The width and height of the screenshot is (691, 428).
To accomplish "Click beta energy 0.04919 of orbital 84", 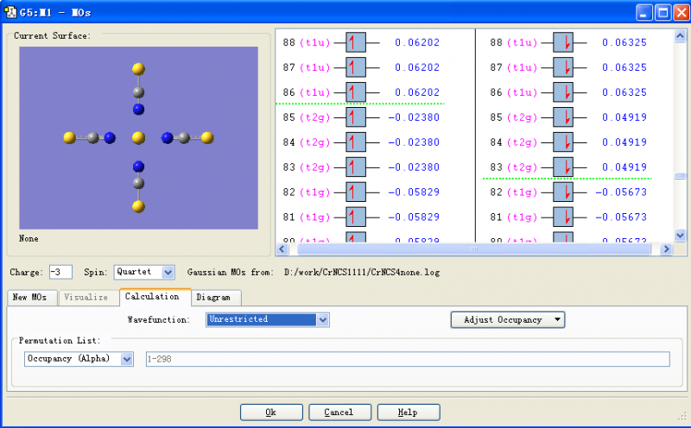I will [624, 142].
